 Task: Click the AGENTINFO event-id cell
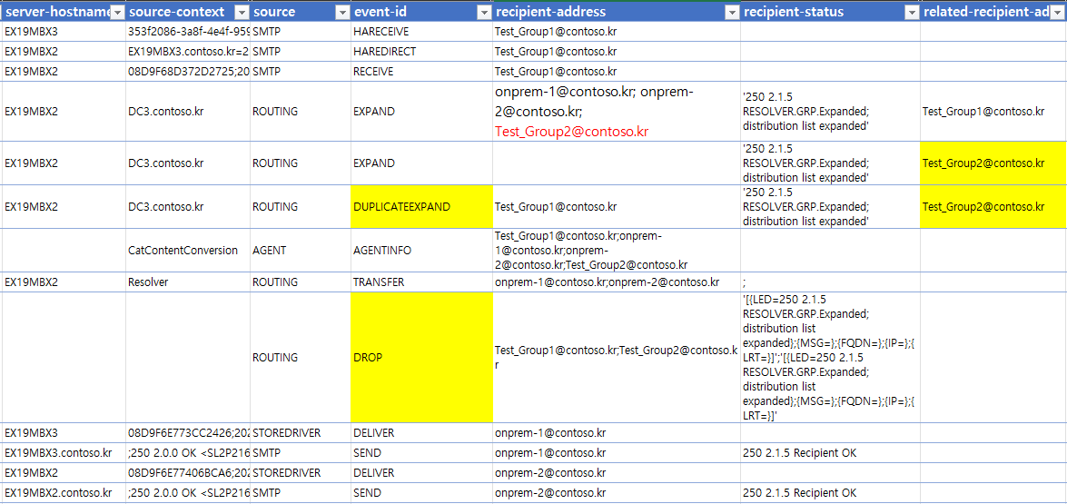click(x=422, y=251)
